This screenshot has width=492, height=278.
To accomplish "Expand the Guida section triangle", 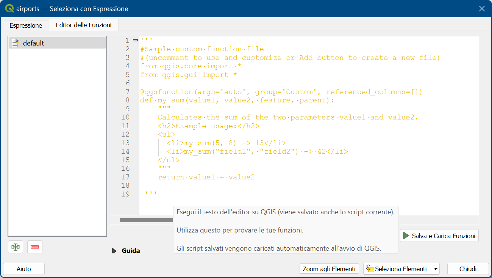I will (114, 251).
